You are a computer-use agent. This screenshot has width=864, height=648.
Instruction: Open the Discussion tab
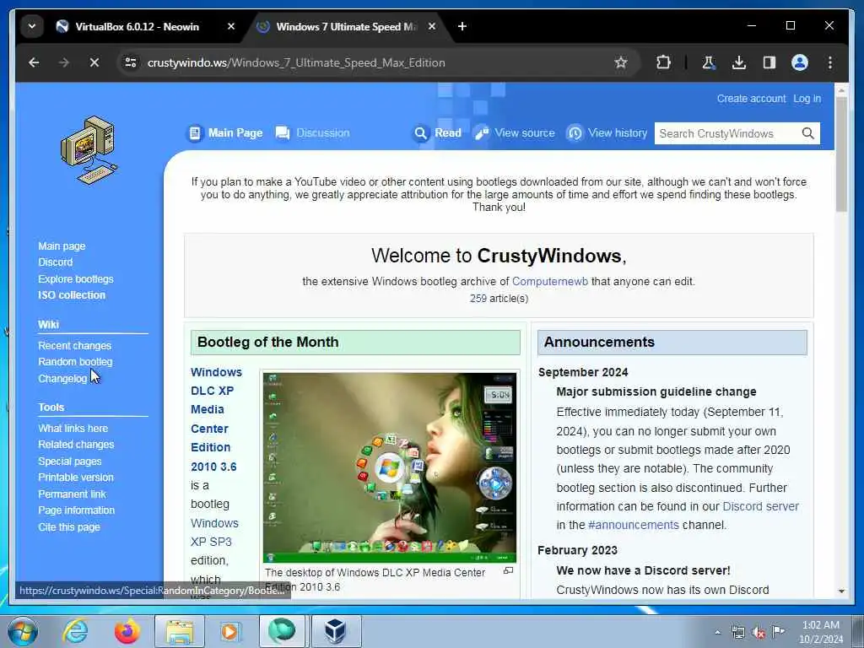312,132
